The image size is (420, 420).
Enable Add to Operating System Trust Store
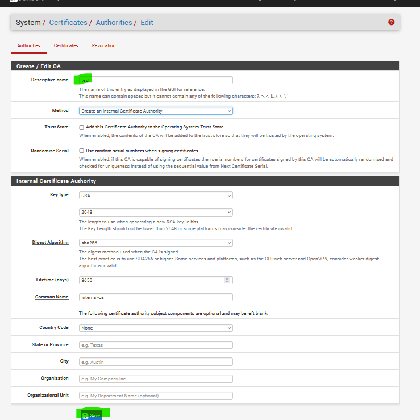82,127
